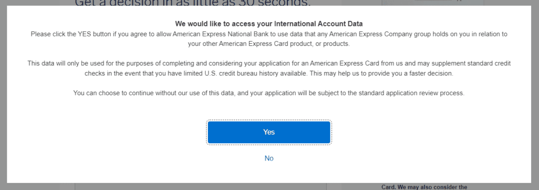The height and width of the screenshot is (190, 539).
Task: Click the 'This data will only be used' paragraph
Action: [269, 69]
